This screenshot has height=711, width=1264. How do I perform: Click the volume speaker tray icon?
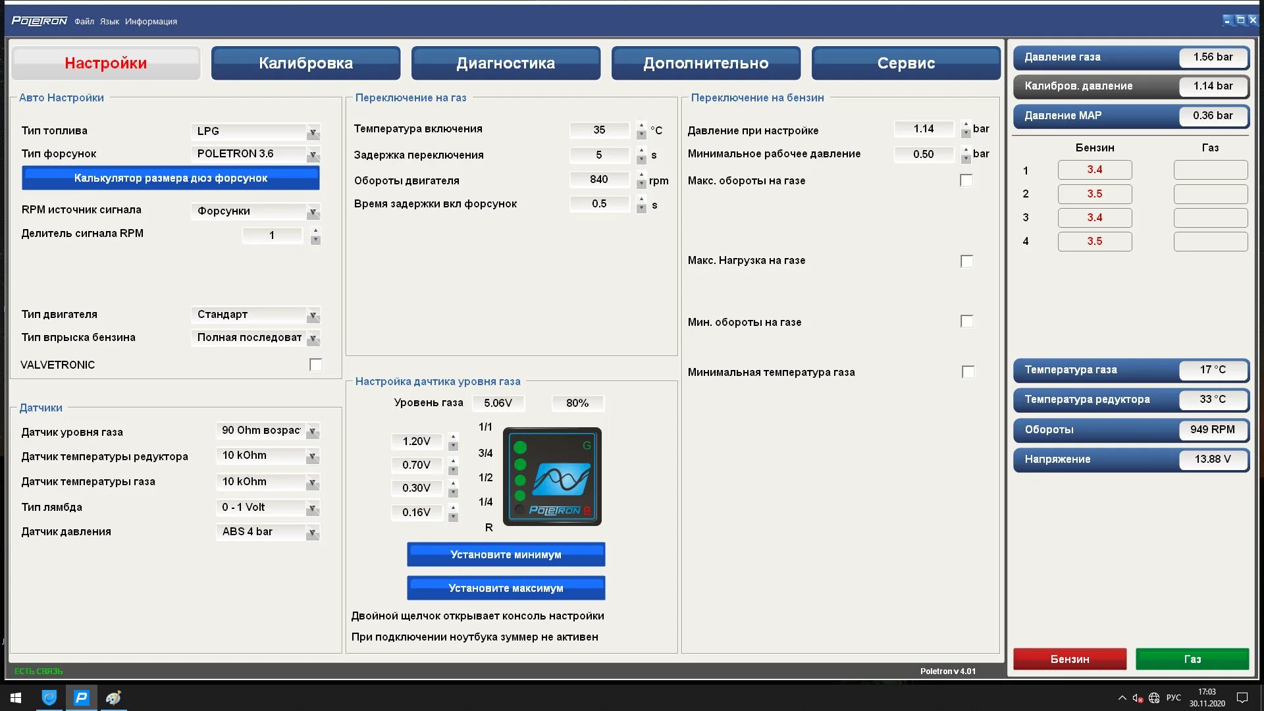pos(1137,698)
